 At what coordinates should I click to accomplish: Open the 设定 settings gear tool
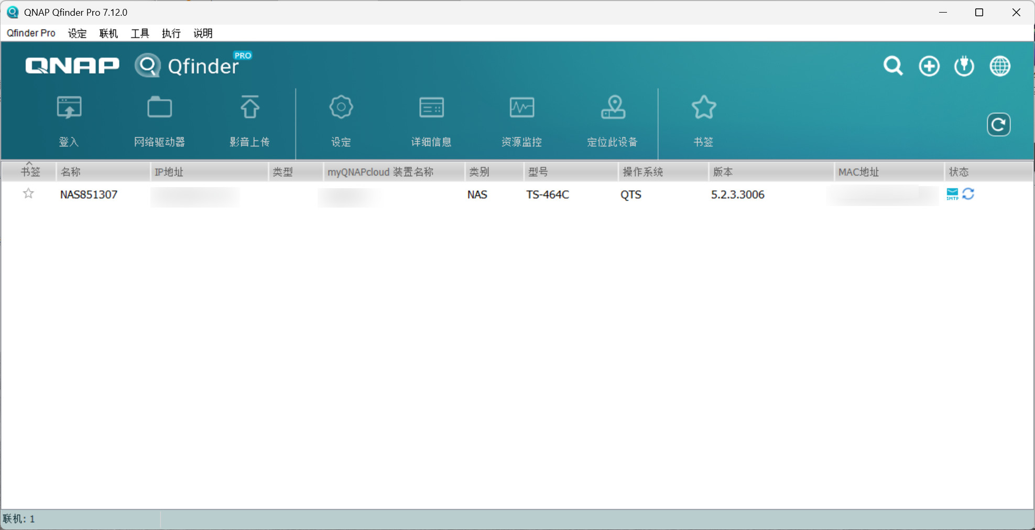tap(341, 107)
